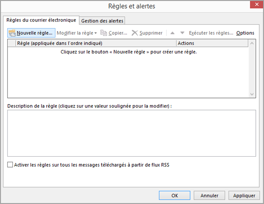The height and width of the screenshot is (204, 264).
Task: Click scrollbar up arrow in rules list
Action: click(x=252, y=43)
